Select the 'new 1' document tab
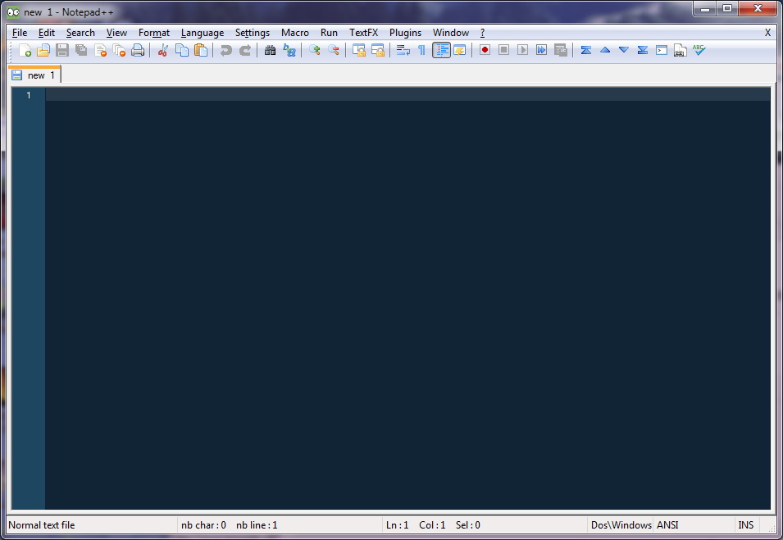Image resolution: width=783 pixels, height=540 pixels. (34, 75)
